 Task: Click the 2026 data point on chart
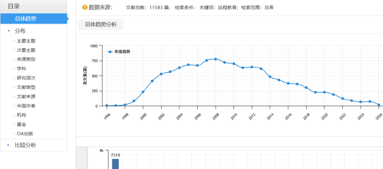pos(379,105)
